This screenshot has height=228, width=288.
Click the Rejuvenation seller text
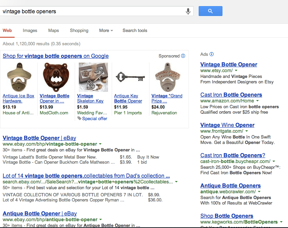164,113
